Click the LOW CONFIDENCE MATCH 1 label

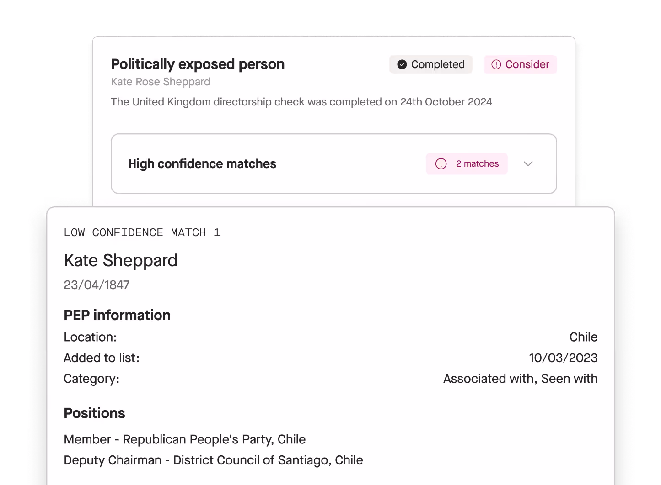[x=142, y=233]
